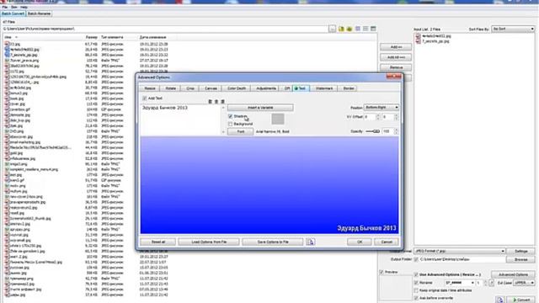The image size is (539, 303).
Task: Open the Batch Rename tab
Action: click(39, 13)
